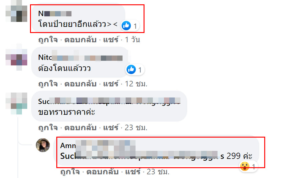
Task: Click the wow emoji reaction on the 299 reply
Action: pyautogui.click(x=244, y=166)
